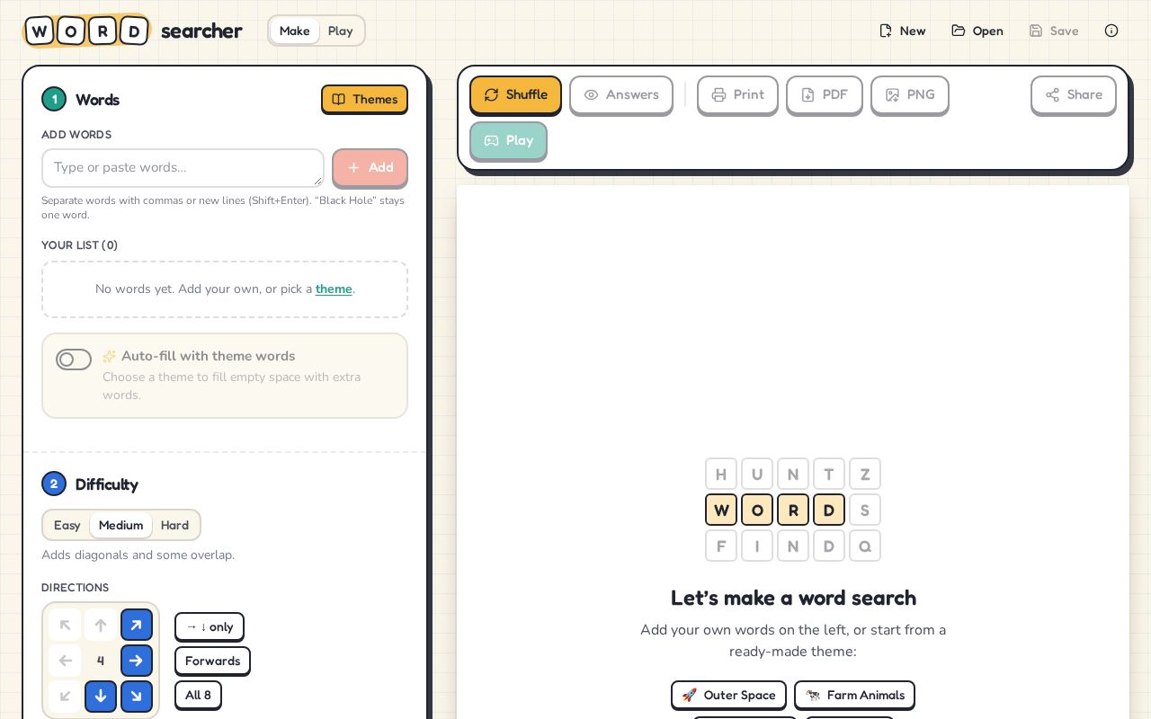The width and height of the screenshot is (1151, 719).
Task: Toggle the up-left diagonal direction arrow
Action: [65, 625]
